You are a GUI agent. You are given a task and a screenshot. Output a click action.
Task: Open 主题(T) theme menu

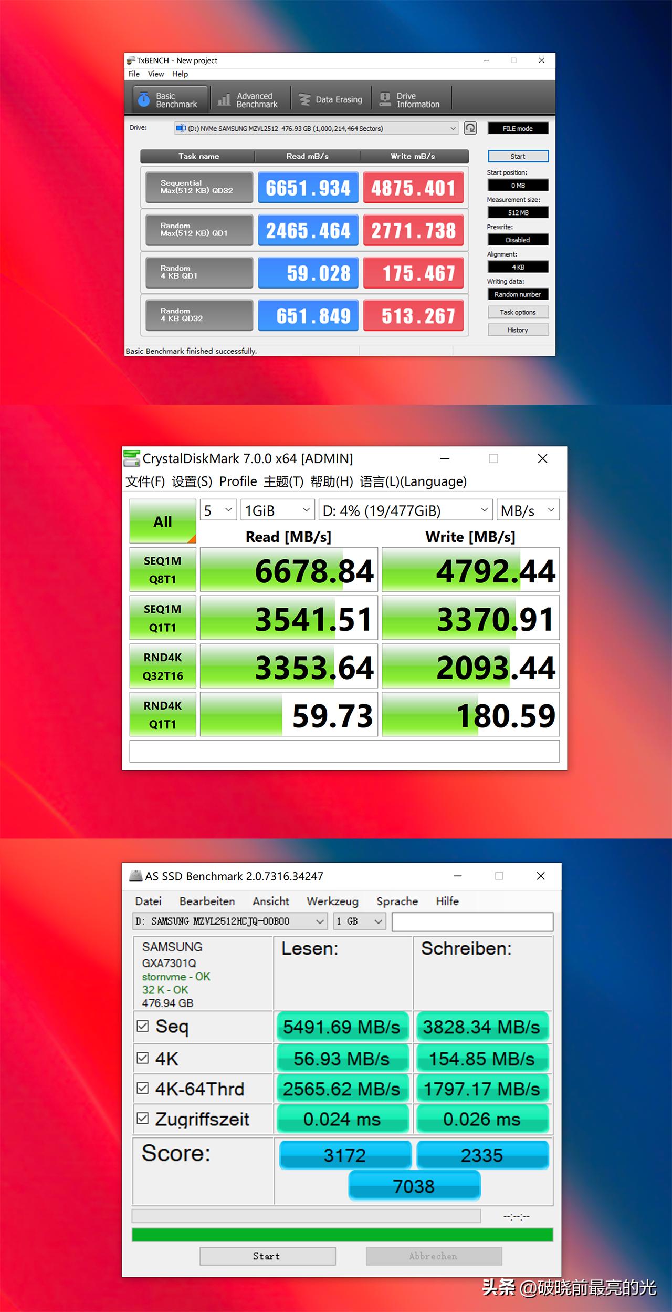[283, 481]
